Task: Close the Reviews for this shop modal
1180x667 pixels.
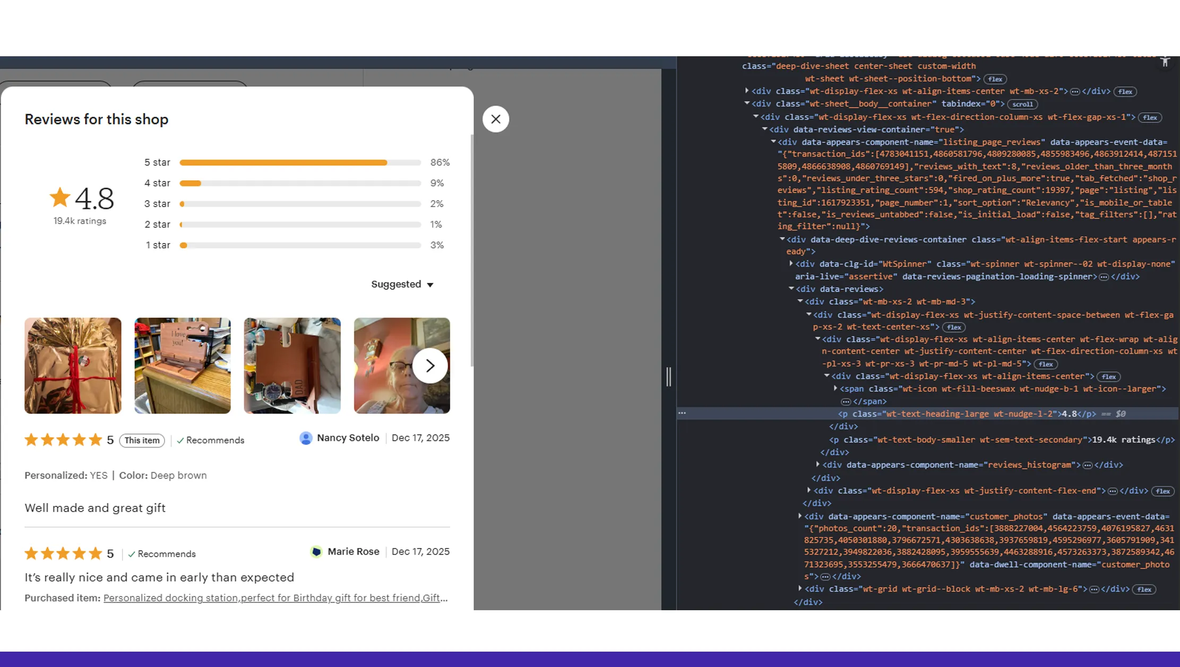Action: click(x=495, y=119)
